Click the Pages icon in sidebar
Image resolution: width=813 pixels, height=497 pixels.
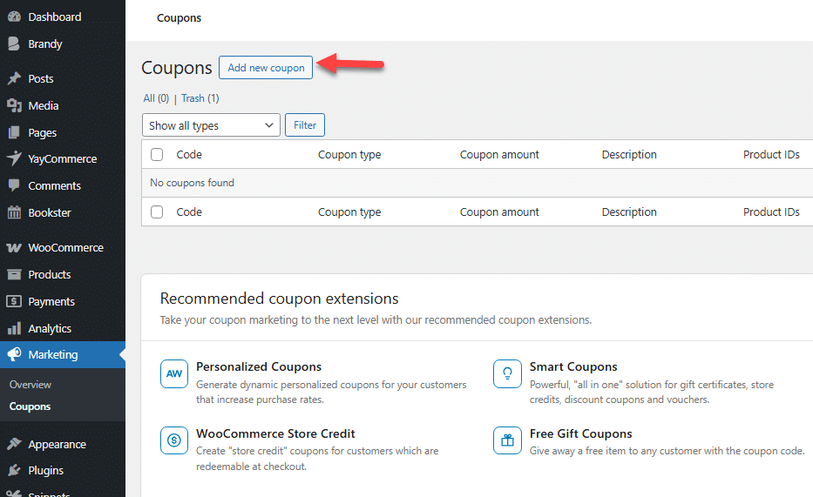click(14, 132)
